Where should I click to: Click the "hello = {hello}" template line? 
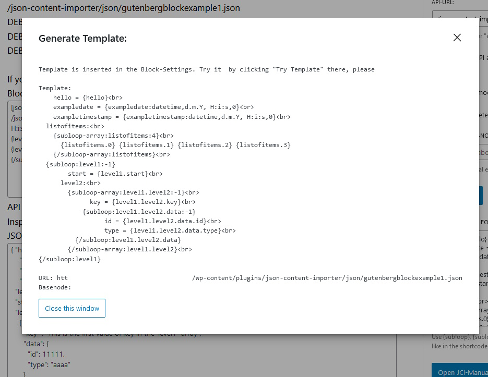click(x=91, y=98)
